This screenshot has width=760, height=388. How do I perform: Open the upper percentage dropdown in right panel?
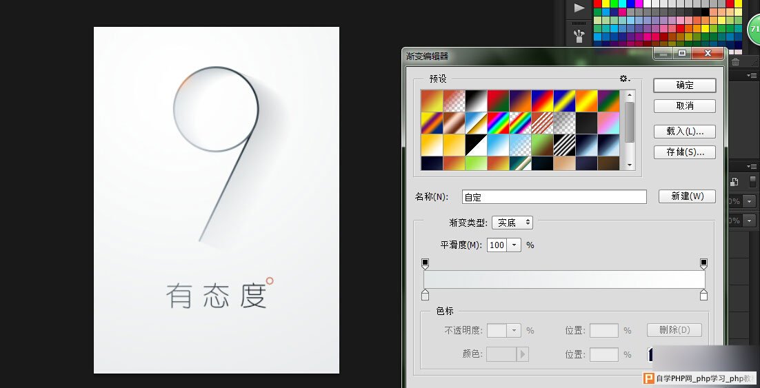tap(750, 201)
